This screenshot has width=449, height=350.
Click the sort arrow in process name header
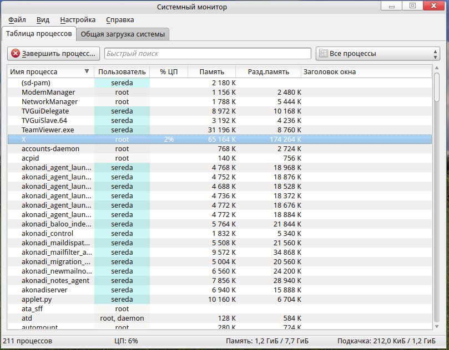click(87, 72)
